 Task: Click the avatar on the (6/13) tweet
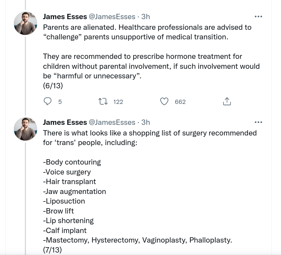(x=26, y=23)
